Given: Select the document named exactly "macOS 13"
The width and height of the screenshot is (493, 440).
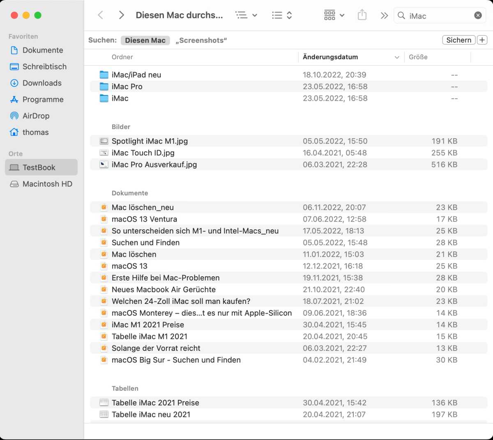Looking at the screenshot, I should pos(289,266).
